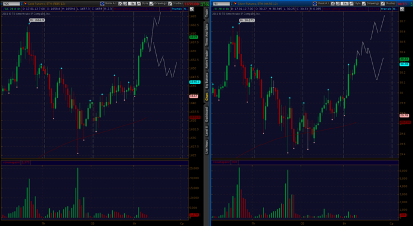The width and height of the screenshot is (413, 226).
Task: Click the collapse icon in the gold chart's study header
Action: click(x=191, y=9)
